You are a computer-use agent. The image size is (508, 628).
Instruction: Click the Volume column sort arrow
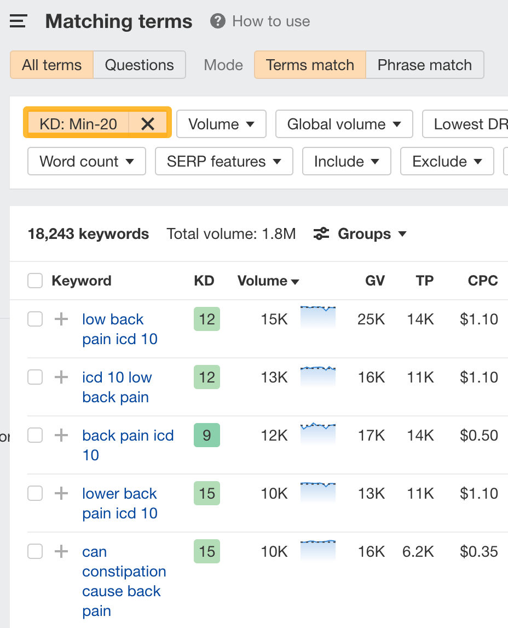(295, 281)
